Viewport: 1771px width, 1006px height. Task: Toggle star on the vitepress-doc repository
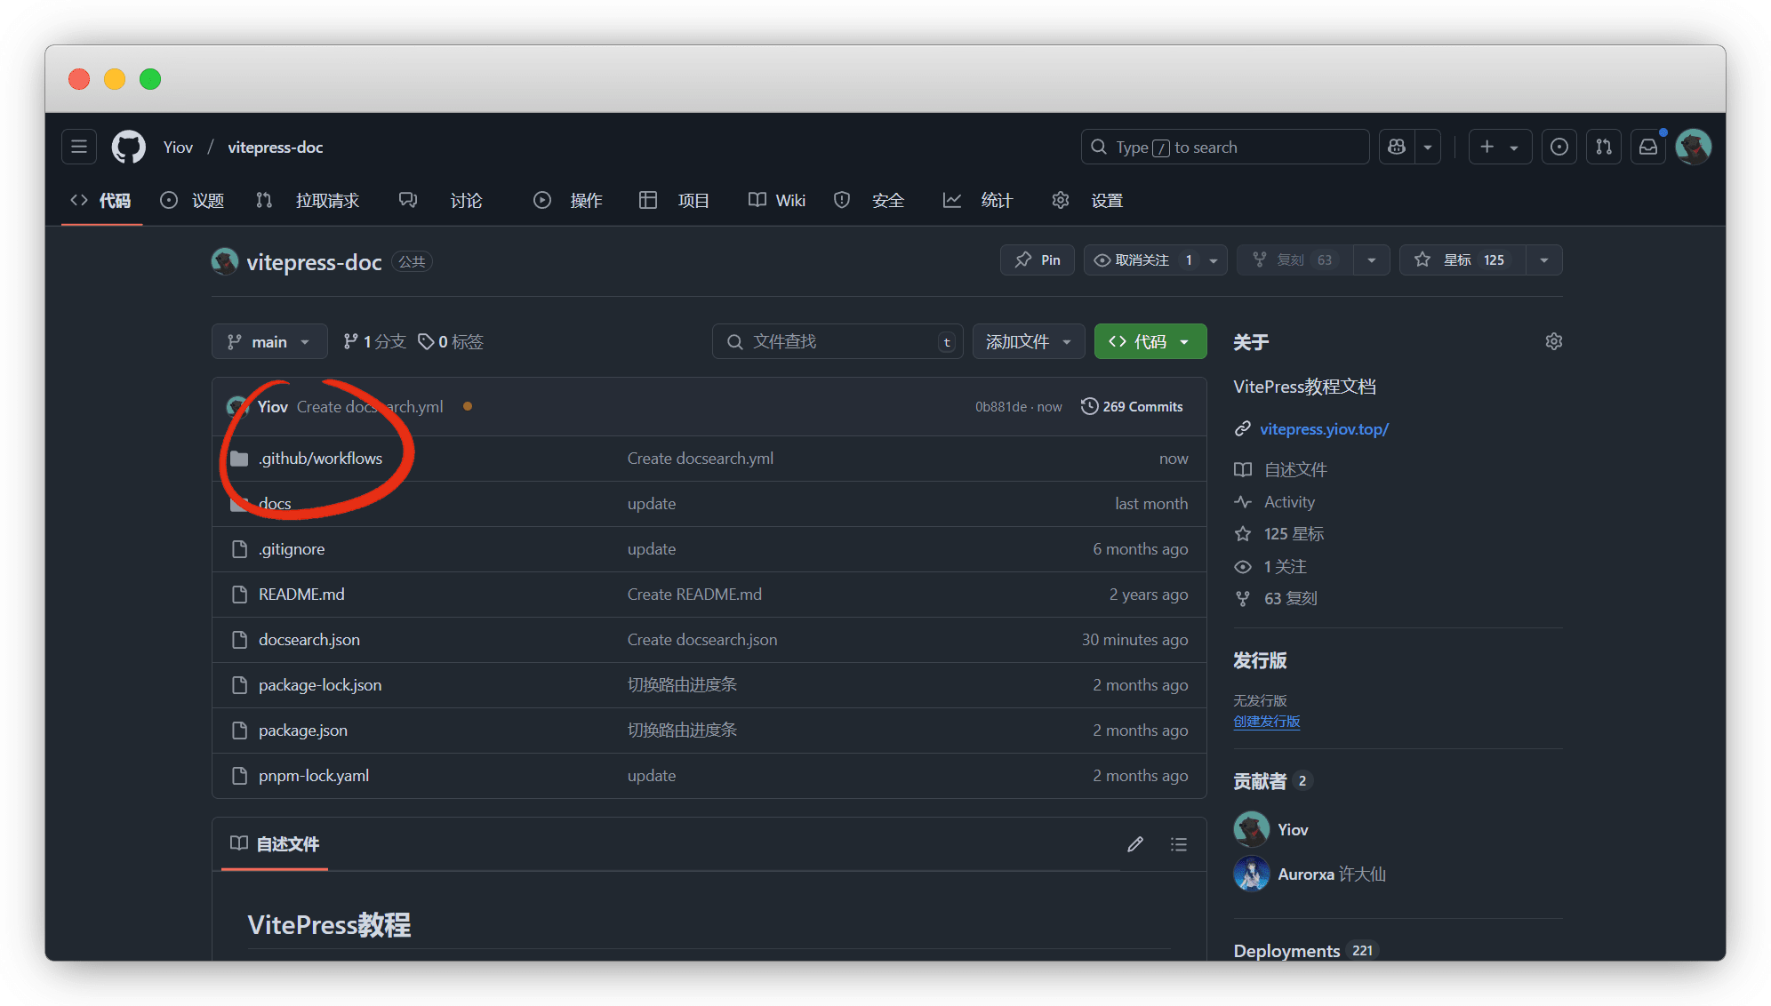(1462, 260)
